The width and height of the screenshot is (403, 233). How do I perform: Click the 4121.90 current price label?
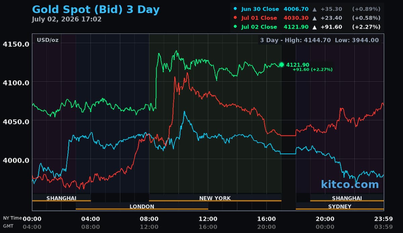tap(298, 65)
